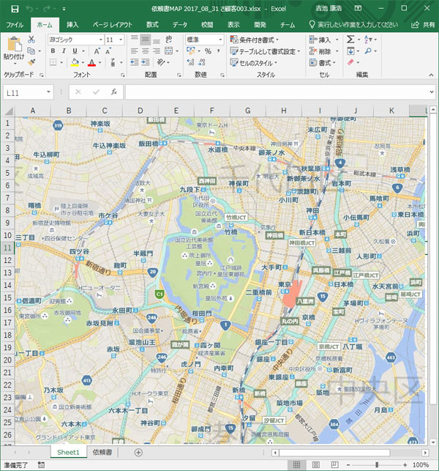Switch to the View ribbon tab
439x471 pixels.
233,25
